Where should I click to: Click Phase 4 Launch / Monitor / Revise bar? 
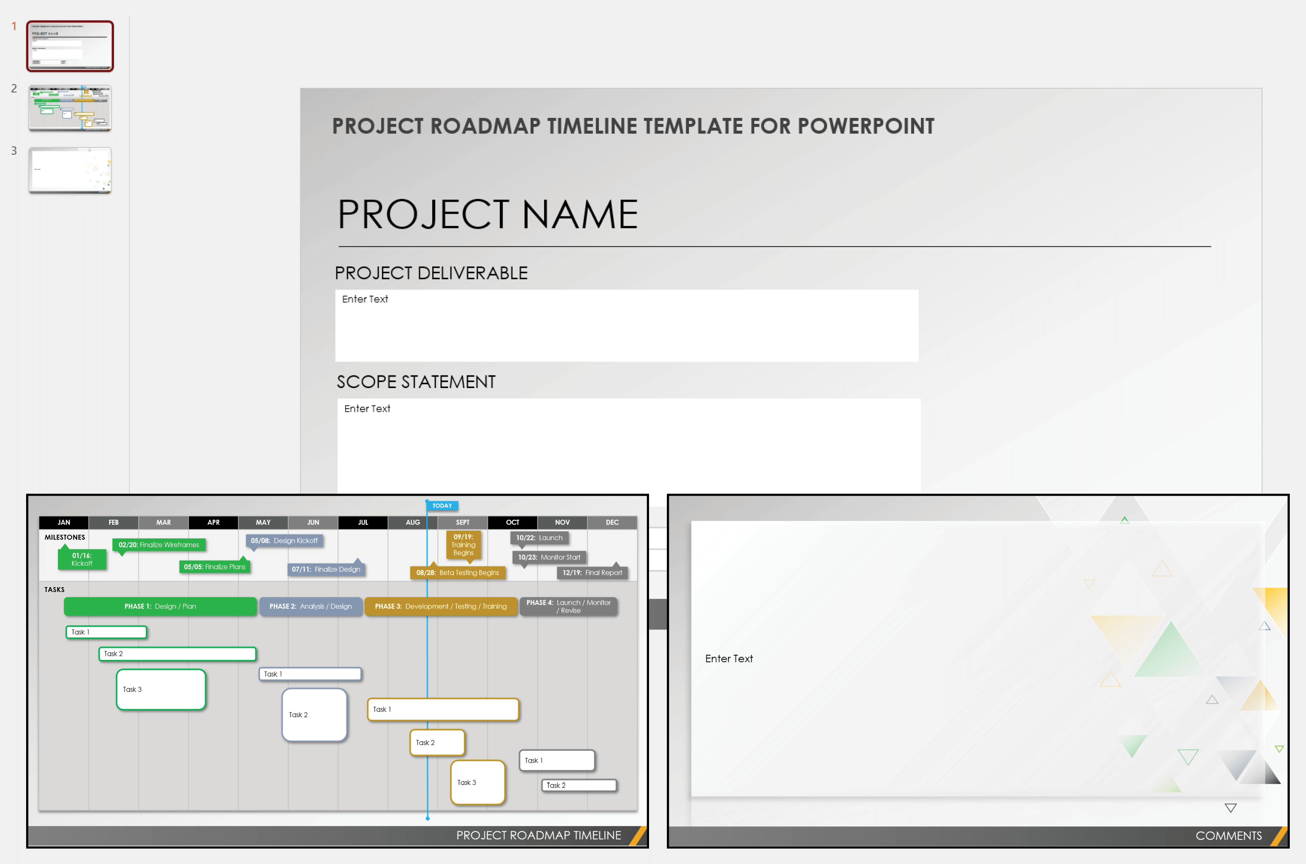568,606
